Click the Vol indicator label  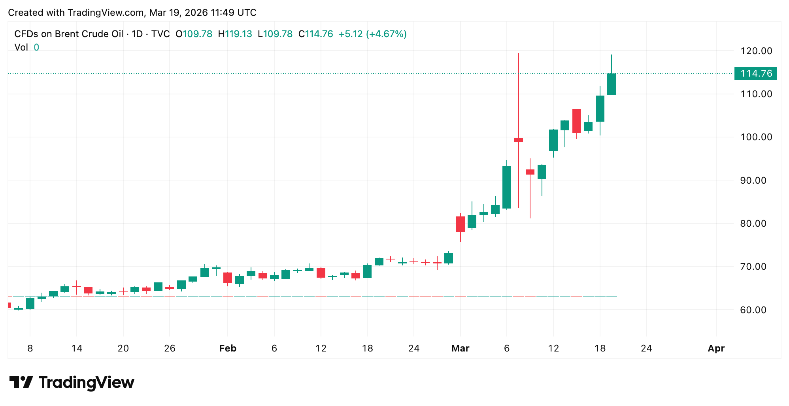[21, 47]
